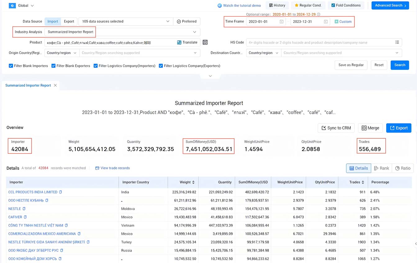Click Fold Conditions
Image resolution: width=417 pixels, height=263 pixels.
click(346, 5)
